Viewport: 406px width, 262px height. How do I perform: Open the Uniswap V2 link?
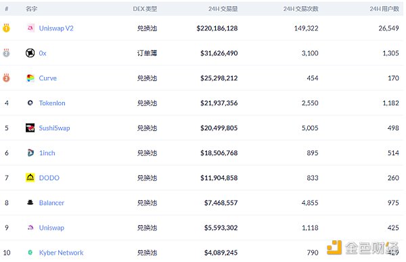(x=56, y=28)
